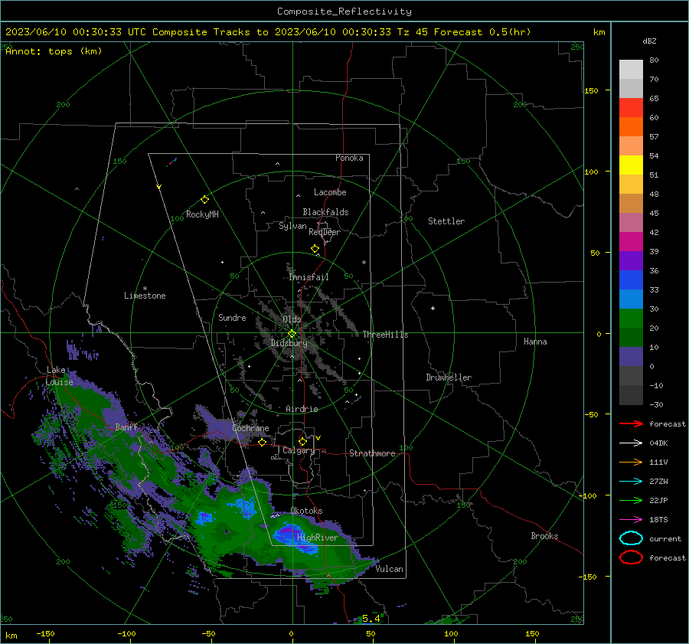Click the magenta 18TS track arrow
This screenshot has height=644, width=689.
pos(631,520)
